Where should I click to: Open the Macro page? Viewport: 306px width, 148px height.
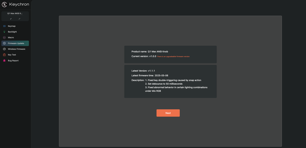click(11, 38)
